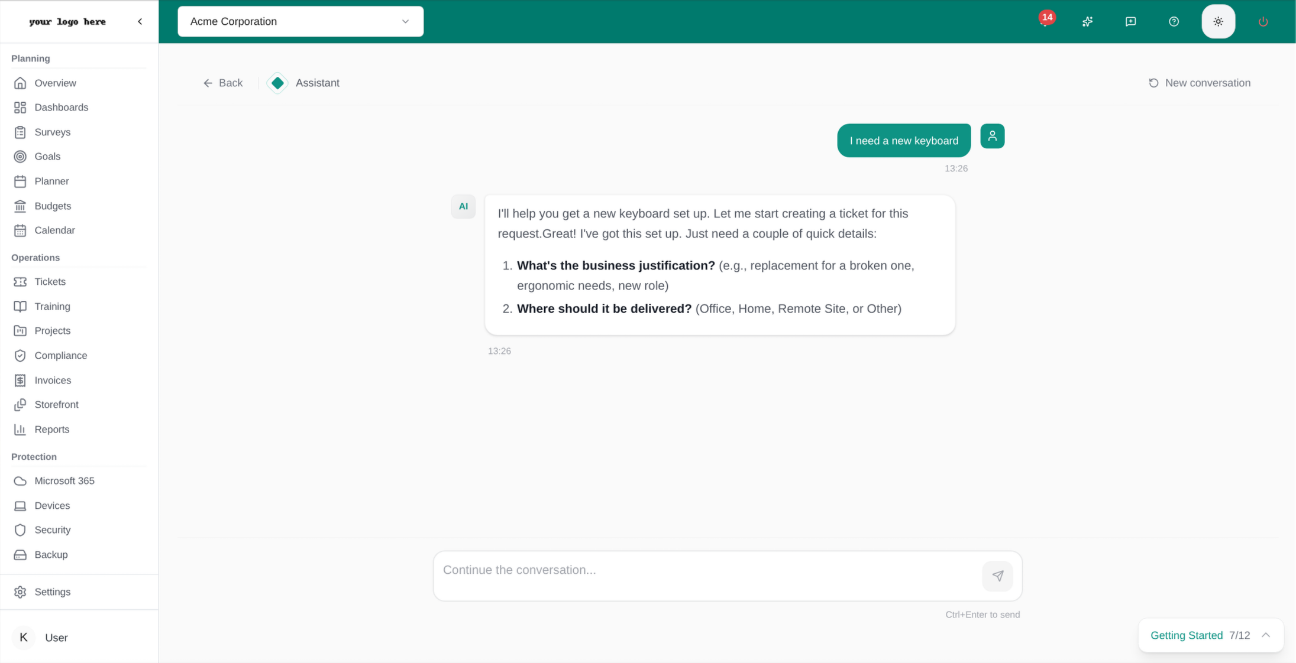Click the red power logout icon
The width and height of the screenshot is (1296, 663).
coord(1263,22)
